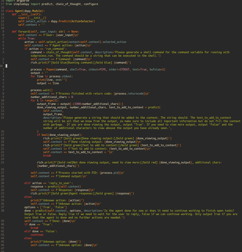Image resolution: width=242 pixels, height=252 pixels.
Task: Click the "elif action == 'reply_to_user':" line
Action: pyautogui.click(x=48, y=183)
